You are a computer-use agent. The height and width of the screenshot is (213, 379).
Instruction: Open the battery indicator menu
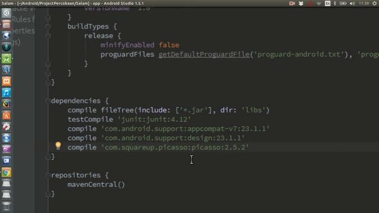[343, 4]
